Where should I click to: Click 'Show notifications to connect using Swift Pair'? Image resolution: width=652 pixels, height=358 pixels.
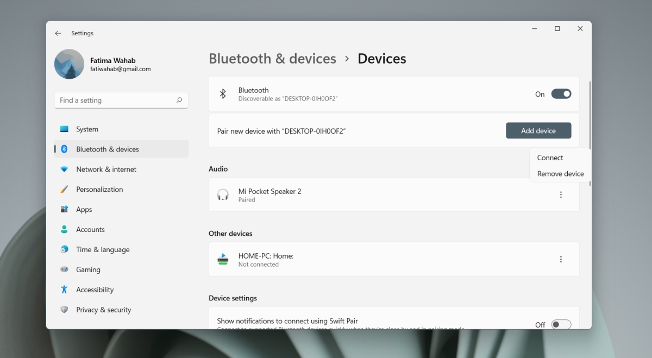pyautogui.click(x=287, y=321)
